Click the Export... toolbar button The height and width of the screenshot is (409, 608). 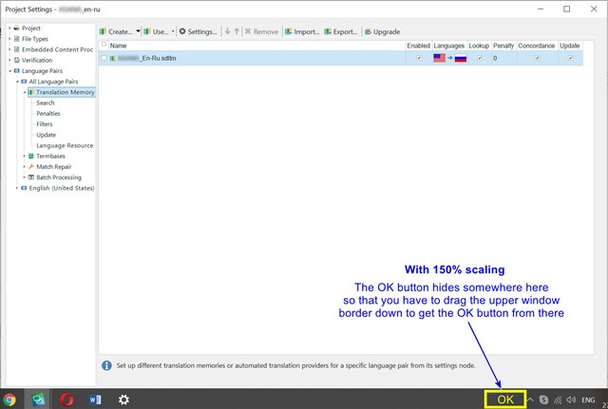(341, 31)
